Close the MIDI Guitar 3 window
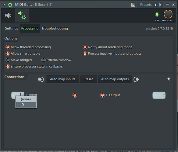 173,5
